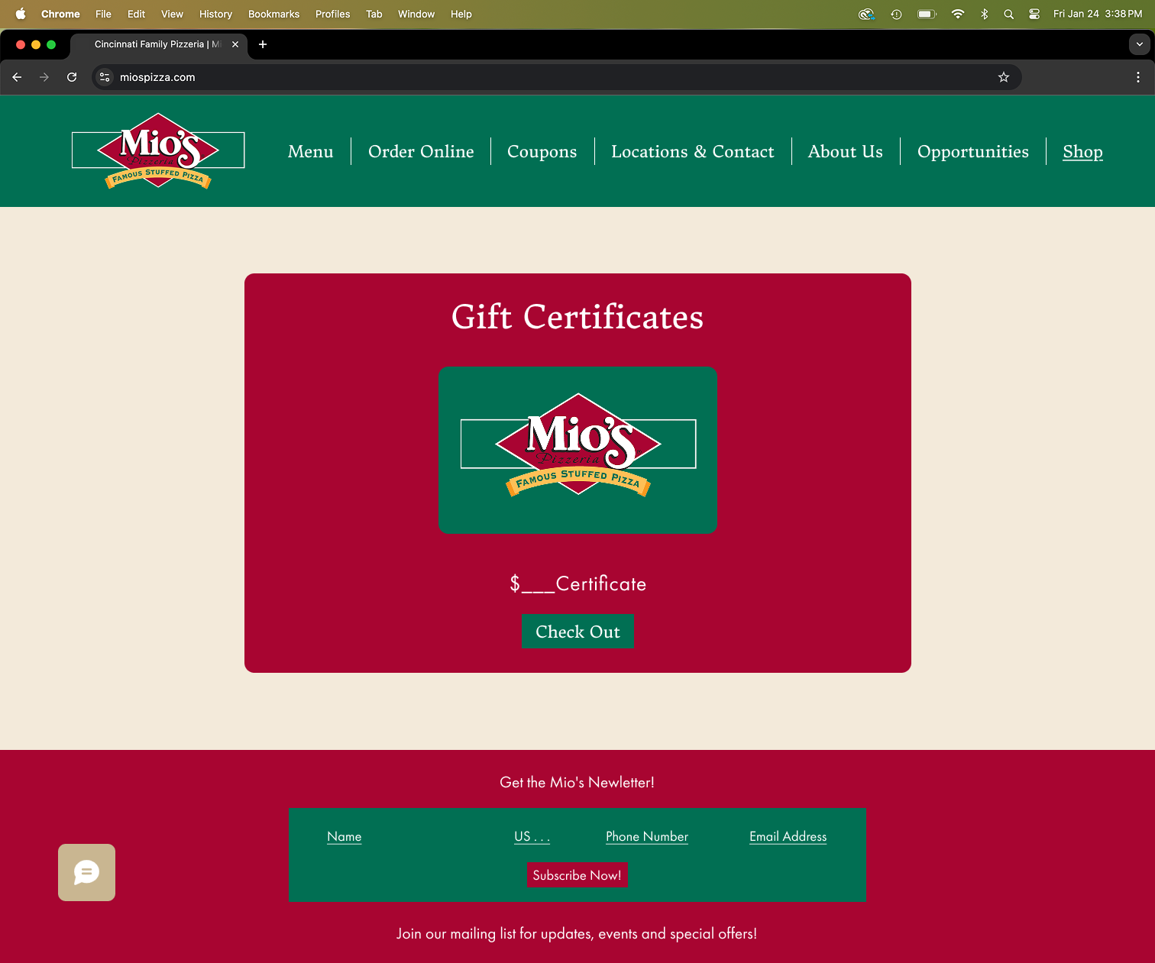Go back with the browser back arrow
This screenshot has width=1155, height=963.
[x=17, y=77]
